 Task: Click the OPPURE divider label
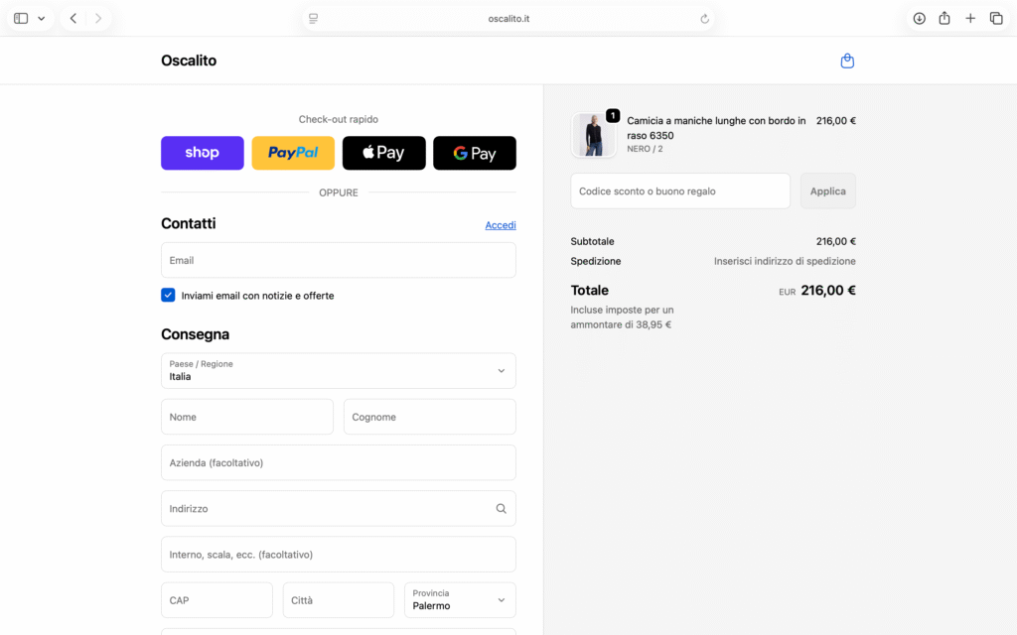click(339, 192)
